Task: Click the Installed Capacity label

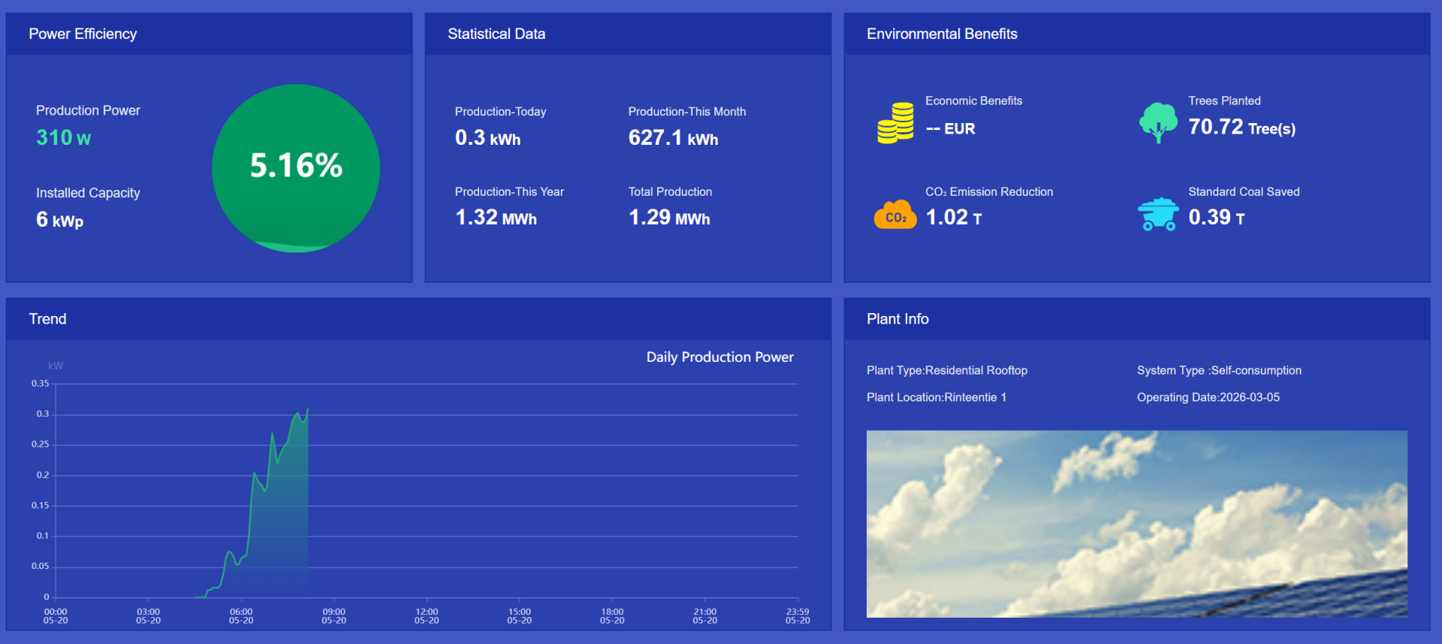Action: pos(88,193)
